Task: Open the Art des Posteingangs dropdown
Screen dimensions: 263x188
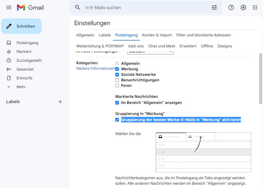Action: (150, 52)
